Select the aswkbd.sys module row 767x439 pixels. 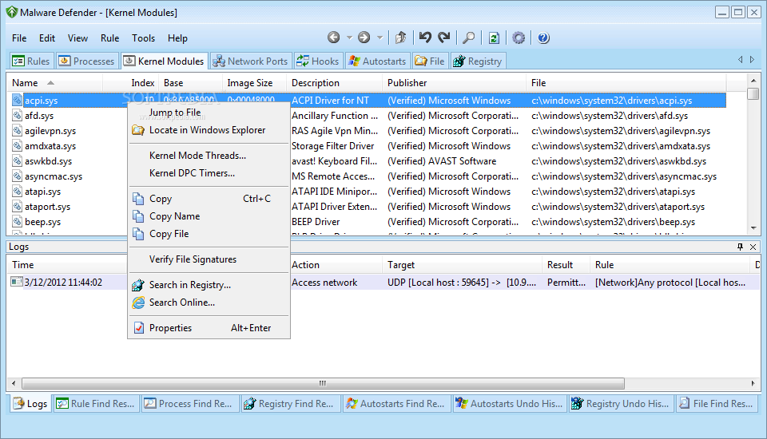click(x=367, y=161)
